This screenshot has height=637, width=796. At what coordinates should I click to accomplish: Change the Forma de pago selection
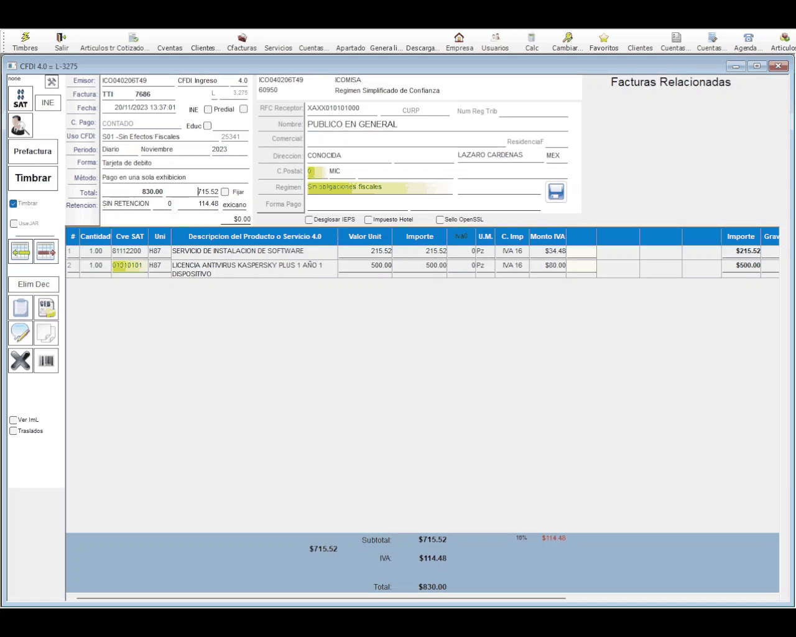(x=174, y=163)
